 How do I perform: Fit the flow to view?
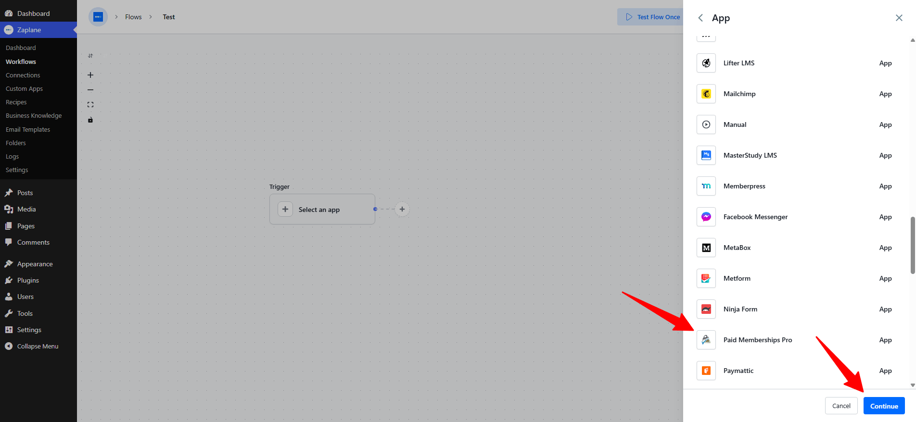click(x=90, y=105)
